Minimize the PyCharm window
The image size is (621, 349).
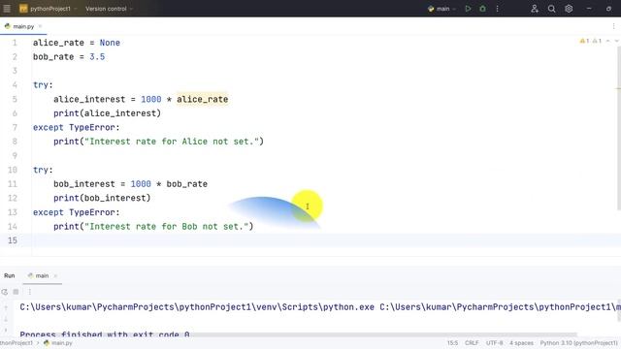[x=589, y=9]
